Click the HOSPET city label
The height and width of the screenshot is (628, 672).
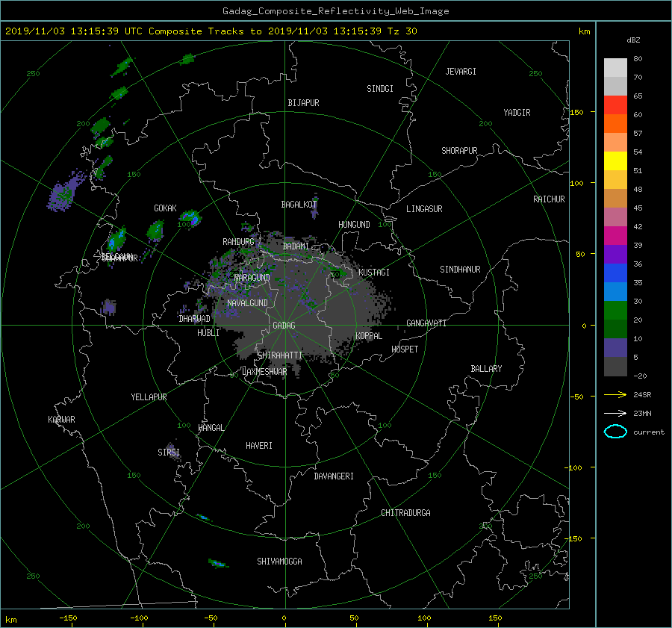405,349
